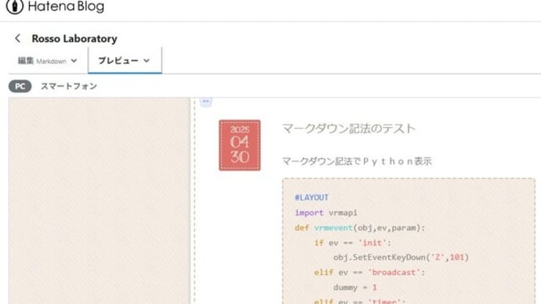Click the Hatena Blog logo icon
Screen dimensions: 541x304
[x=15, y=6]
